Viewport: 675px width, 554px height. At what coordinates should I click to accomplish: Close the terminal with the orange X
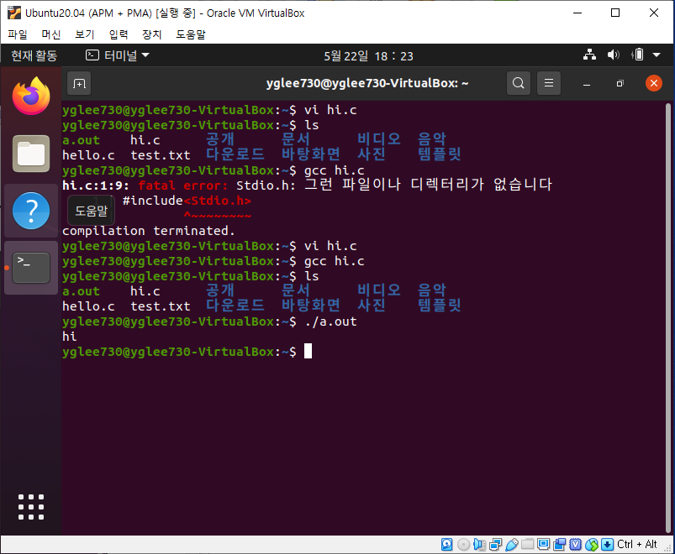tap(653, 83)
